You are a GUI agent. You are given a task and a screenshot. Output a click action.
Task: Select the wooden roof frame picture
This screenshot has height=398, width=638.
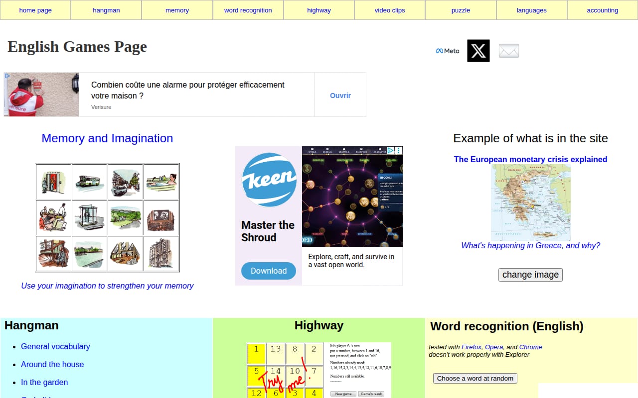click(x=125, y=254)
